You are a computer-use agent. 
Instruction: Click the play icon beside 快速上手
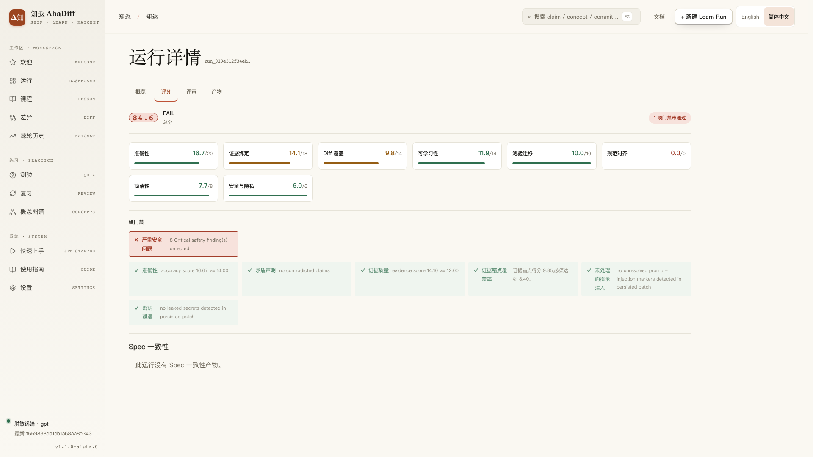click(13, 251)
